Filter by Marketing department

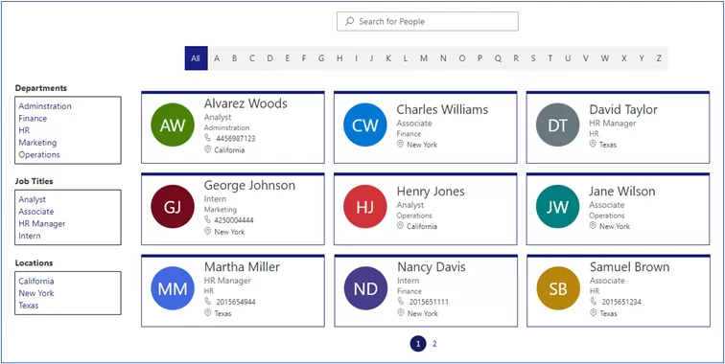37,143
